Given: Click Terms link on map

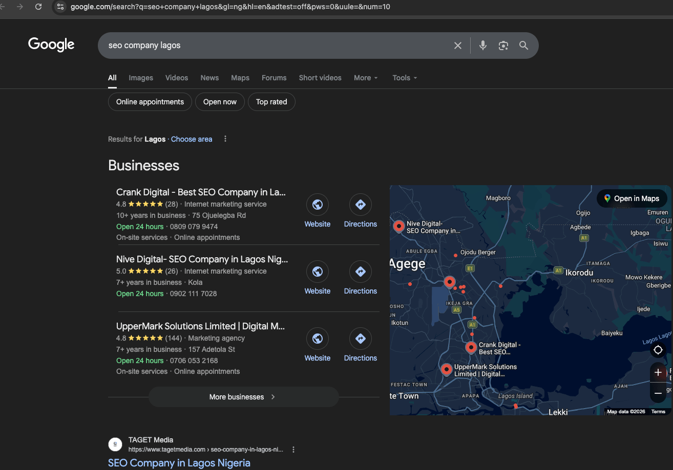Looking at the screenshot, I should click(658, 411).
